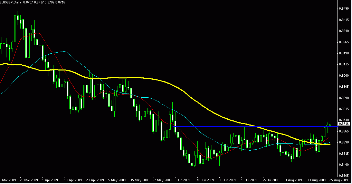Click the 0.9190 price axis label
This screenshot has width=352, height=184.
point(344,53)
